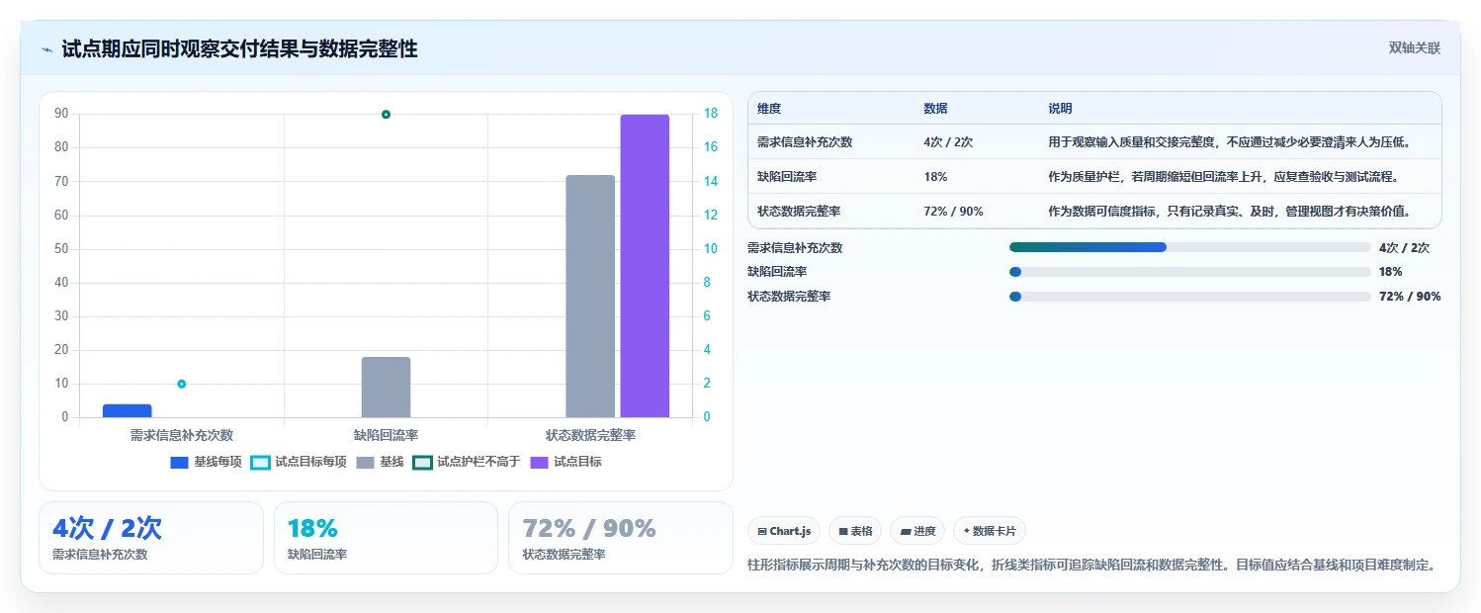Select the Chart.js tag chip
Screen dimensions: 1481x613
click(x=784, y=531)
